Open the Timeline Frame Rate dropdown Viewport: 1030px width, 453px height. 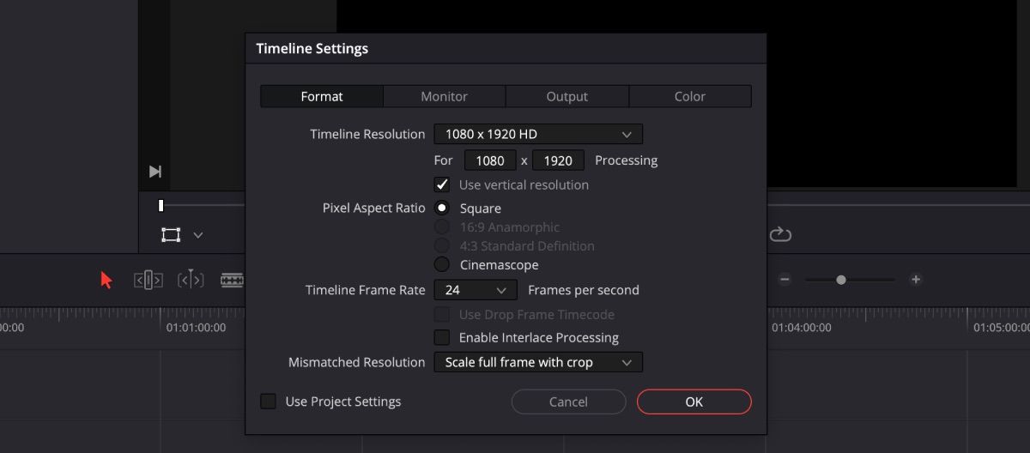coord(476,290)
